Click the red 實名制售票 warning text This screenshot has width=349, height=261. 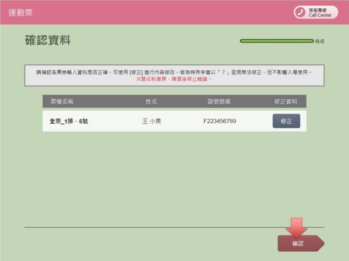coord(174,79)
